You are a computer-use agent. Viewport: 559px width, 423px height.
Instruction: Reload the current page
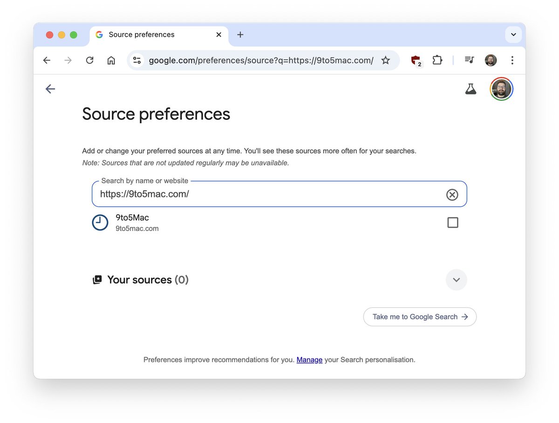tap(90, 60)
